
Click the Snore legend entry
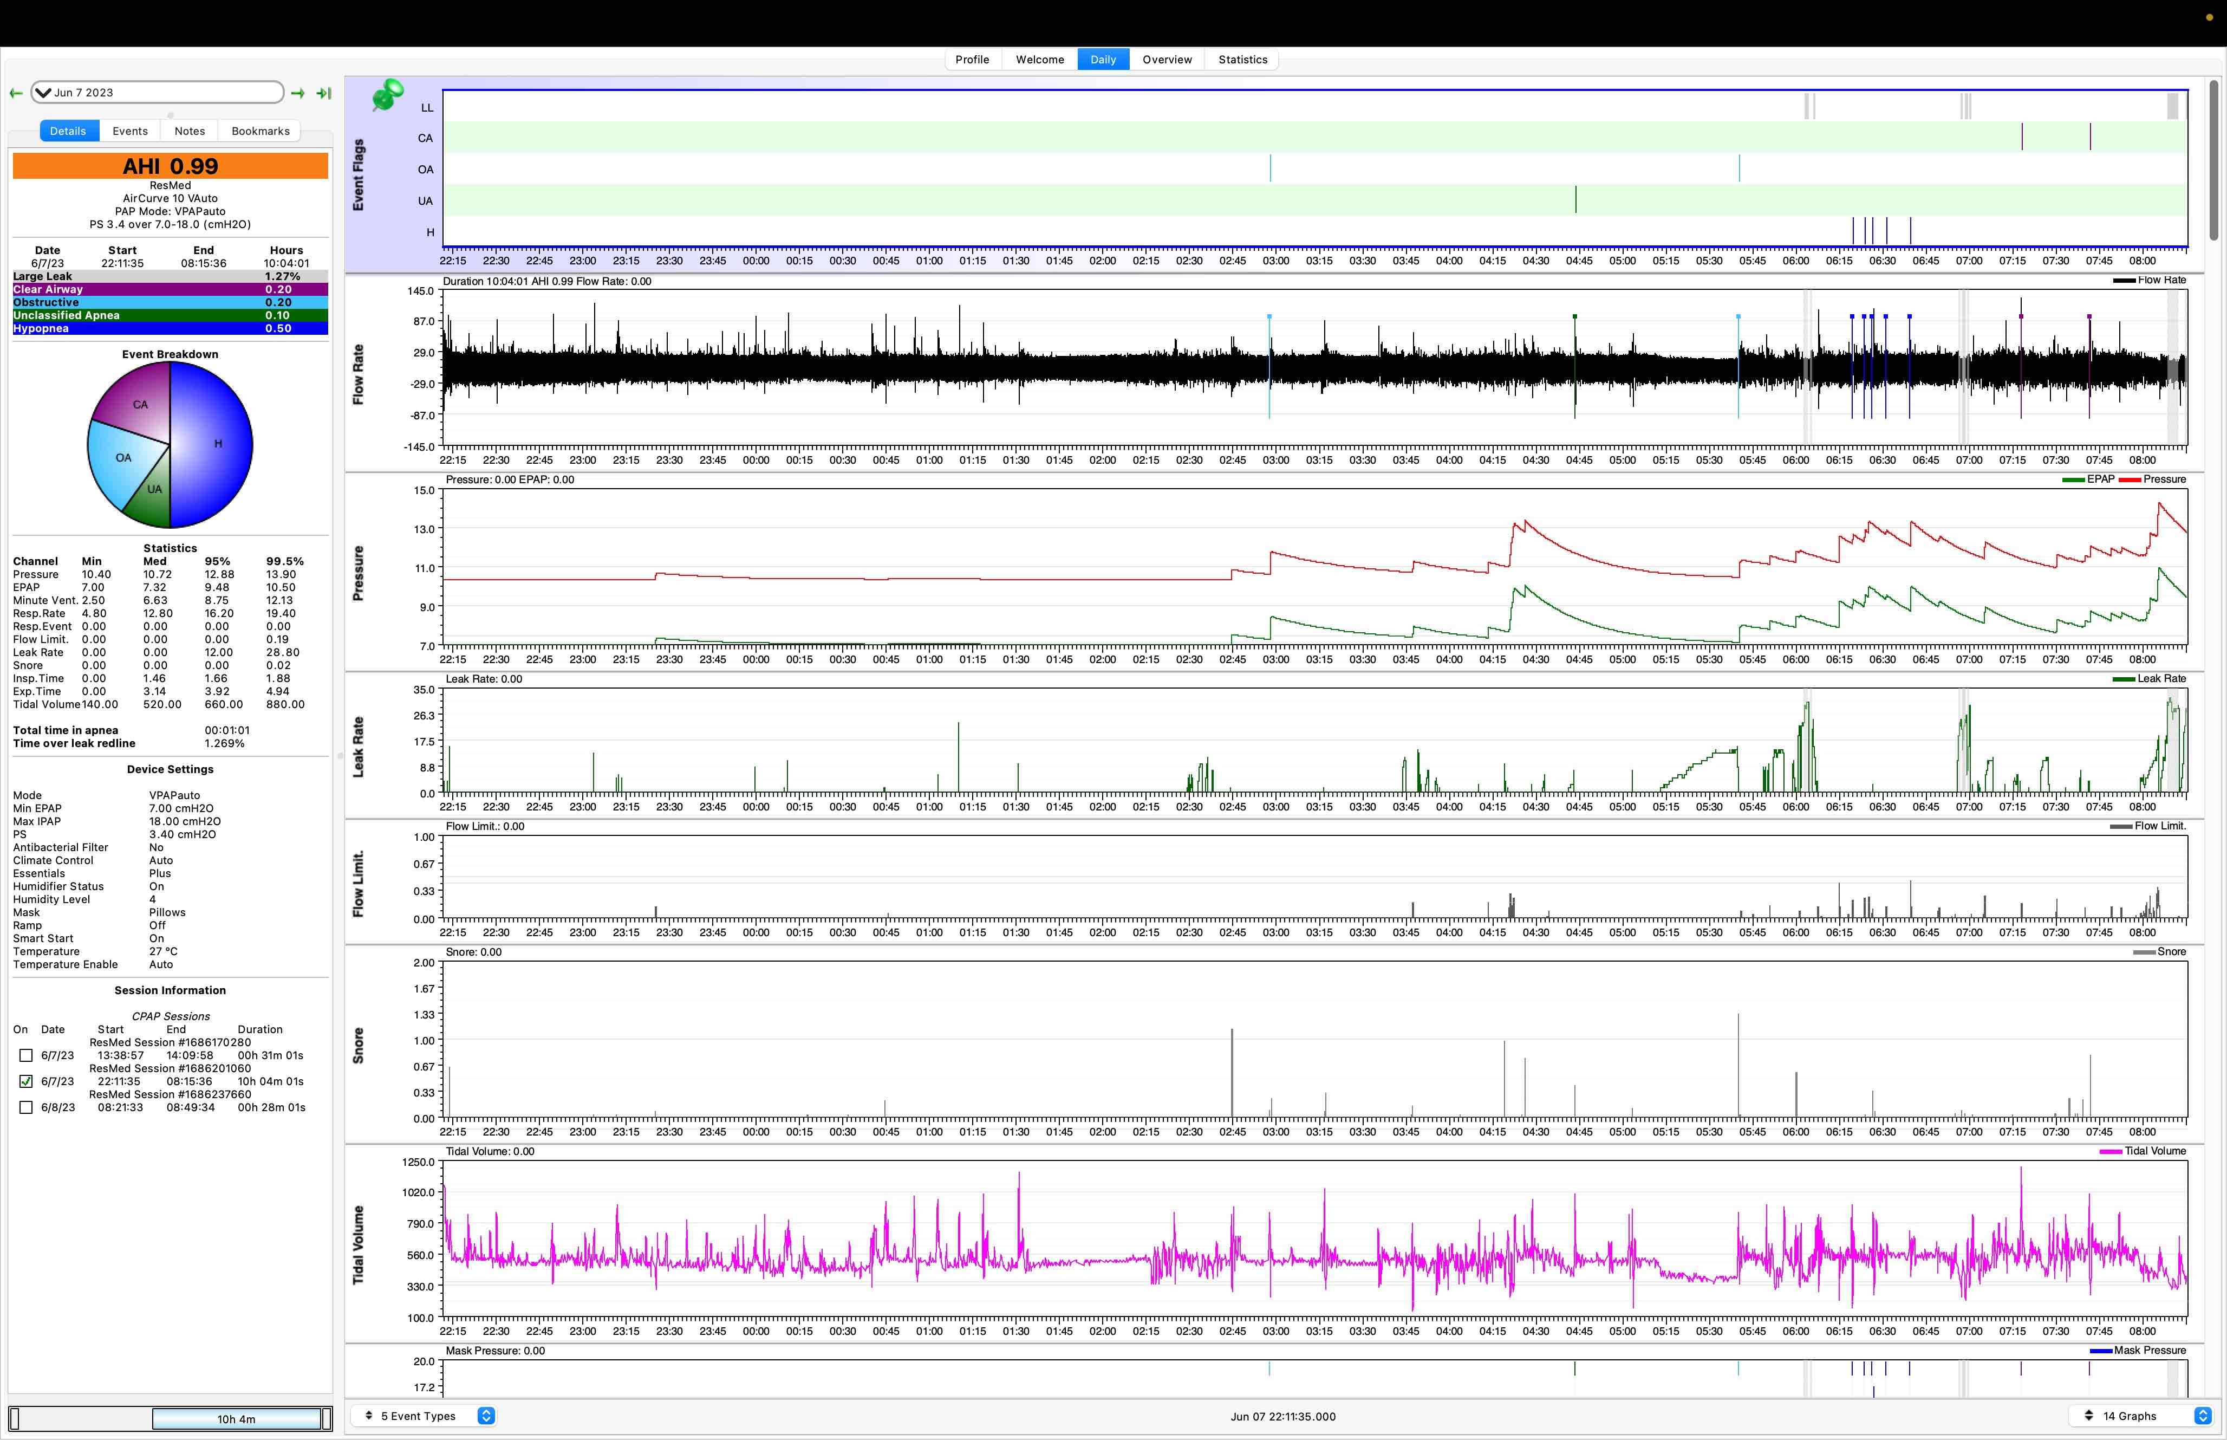click(x=2160, y=952)
